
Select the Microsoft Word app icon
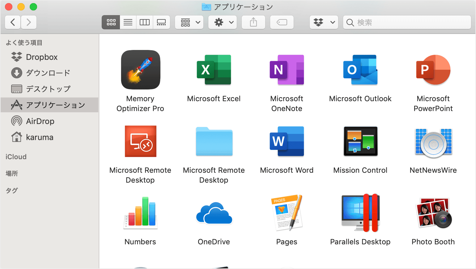point(287,141)
